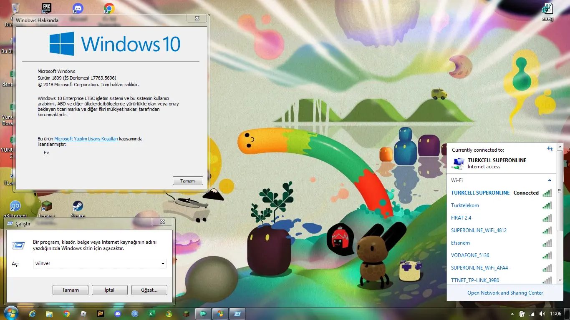Viewport: 570px width, 320px height.
Task: Click the volume speaker tray icon
Action: 542,314
